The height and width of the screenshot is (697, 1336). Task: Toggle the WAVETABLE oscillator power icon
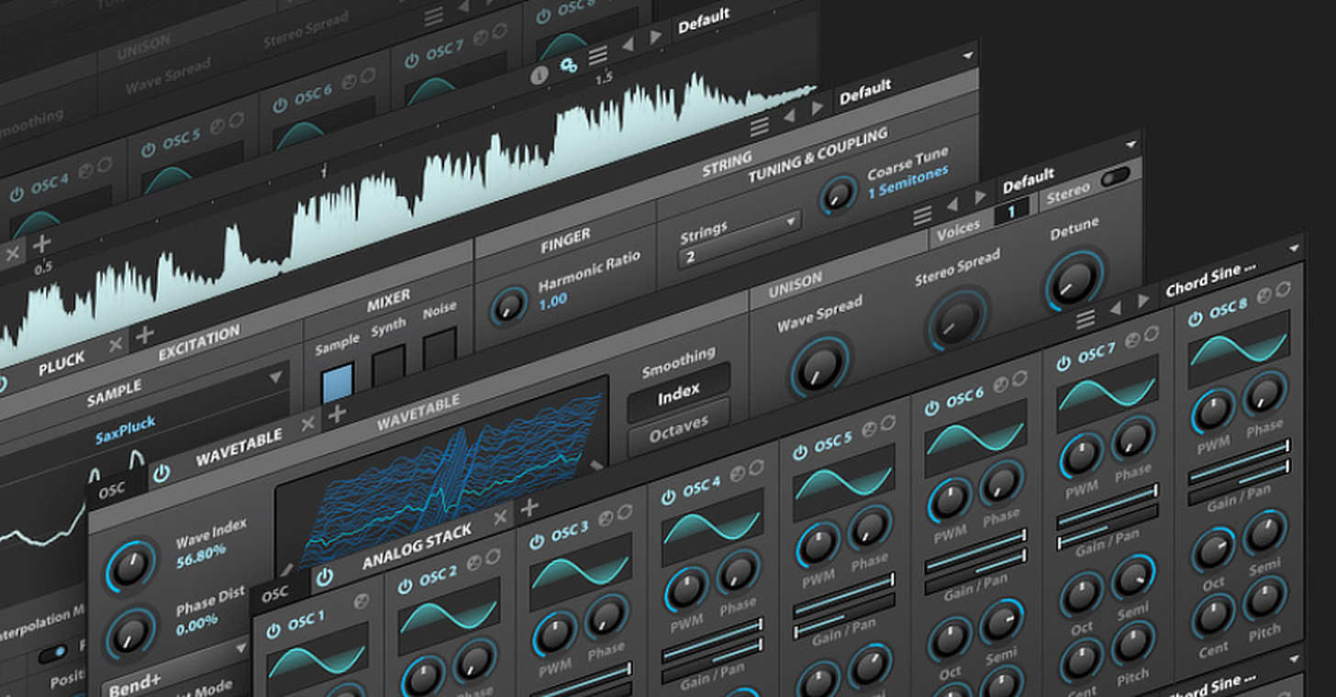click(161, 473)
